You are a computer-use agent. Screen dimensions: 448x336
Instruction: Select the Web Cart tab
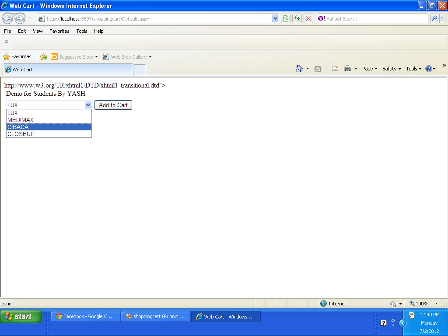(68, 70)
